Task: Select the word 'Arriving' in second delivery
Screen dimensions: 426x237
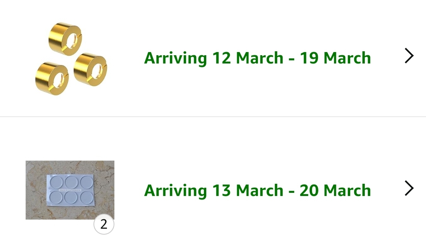Action: click(175, 190)
